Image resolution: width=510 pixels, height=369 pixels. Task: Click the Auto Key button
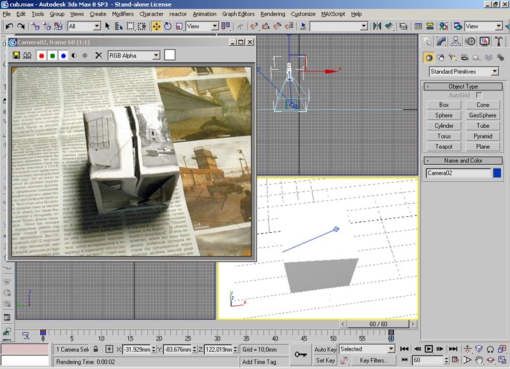tap(325, 349)
